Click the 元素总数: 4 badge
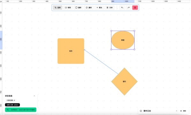 11,100
